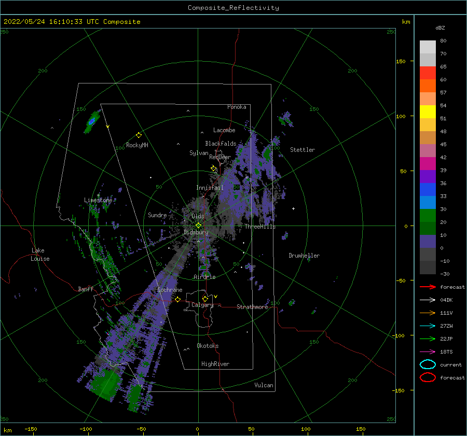Viewport: 467px width, 436px height.
Task: Click the Composite_Reflectivity title
Action: tap(233, 8)
